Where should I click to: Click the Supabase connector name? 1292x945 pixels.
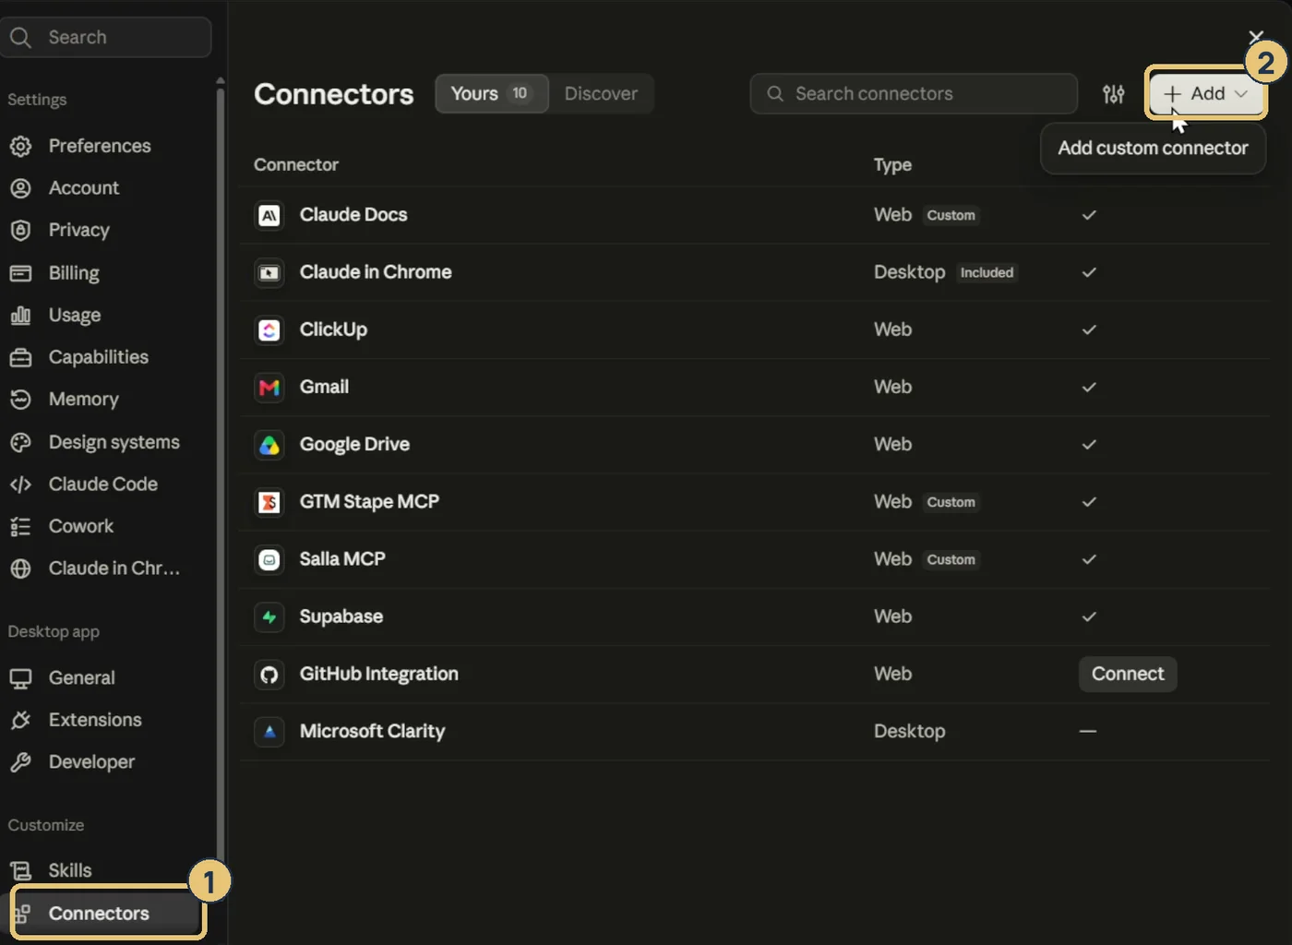click(341, 616)
